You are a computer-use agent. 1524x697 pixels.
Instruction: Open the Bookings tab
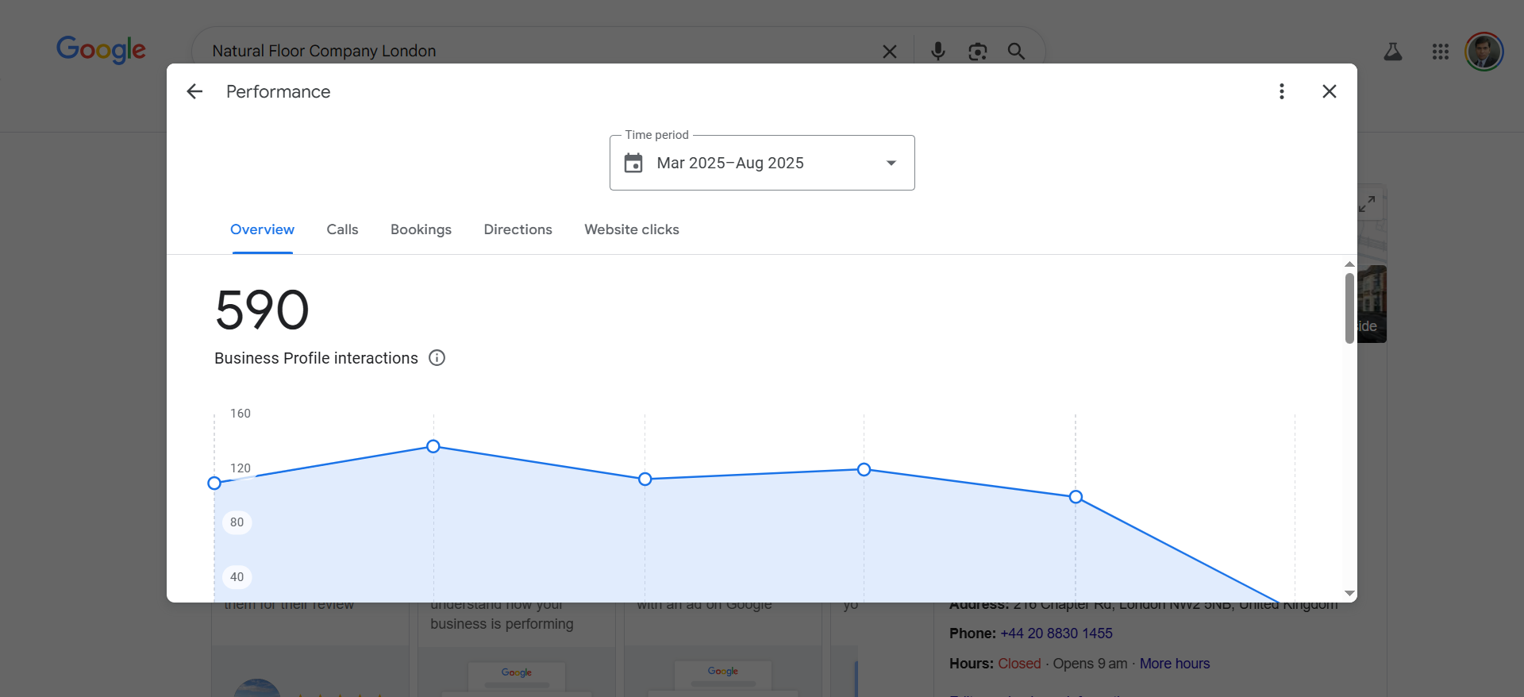coord(421,229)
